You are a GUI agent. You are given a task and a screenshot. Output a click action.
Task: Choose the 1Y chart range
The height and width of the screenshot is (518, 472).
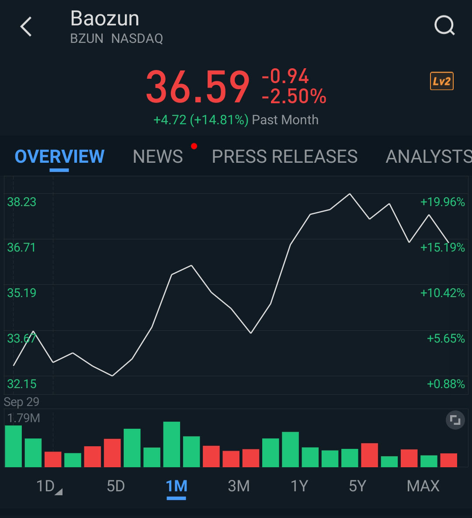click(299, 486)
